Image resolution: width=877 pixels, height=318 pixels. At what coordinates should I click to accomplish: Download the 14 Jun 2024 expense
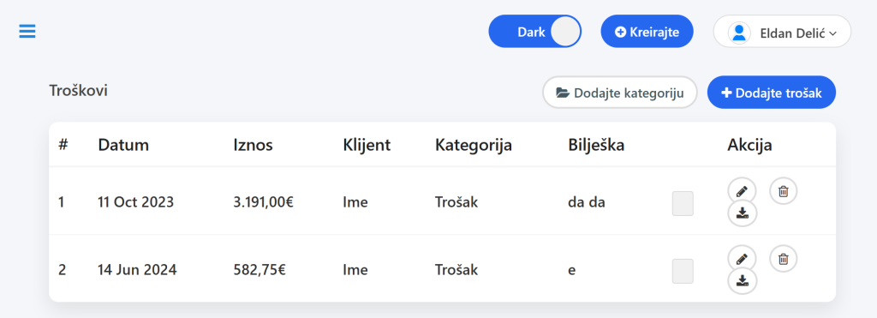[742, 280]
